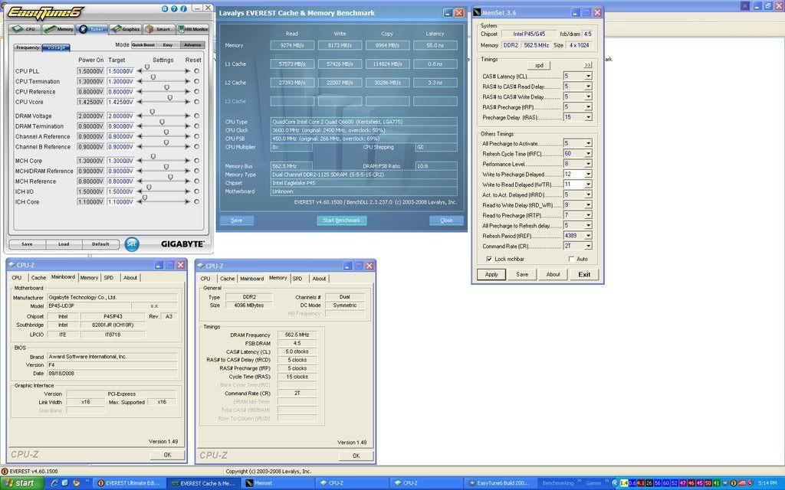Select Quick Boost mode in EasyTune6
The width and height of the screenshot is (785, 490).
point(143,45)
